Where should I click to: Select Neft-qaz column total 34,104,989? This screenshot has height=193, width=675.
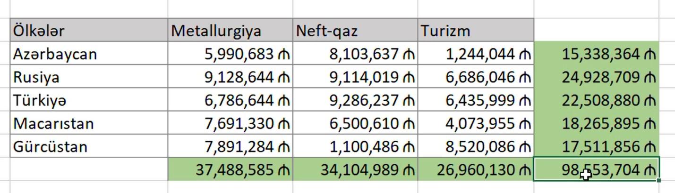tap(355, 169)
